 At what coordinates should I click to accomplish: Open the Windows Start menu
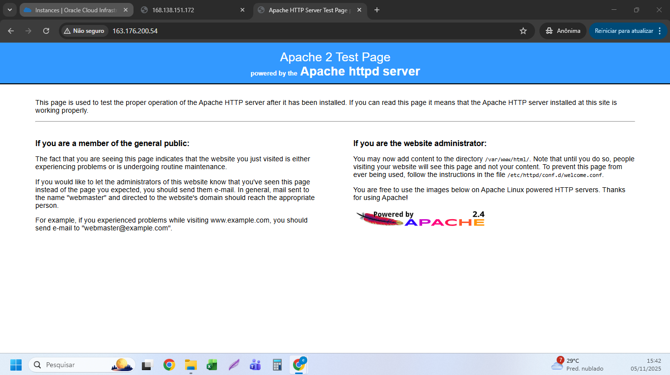[16, 365]
